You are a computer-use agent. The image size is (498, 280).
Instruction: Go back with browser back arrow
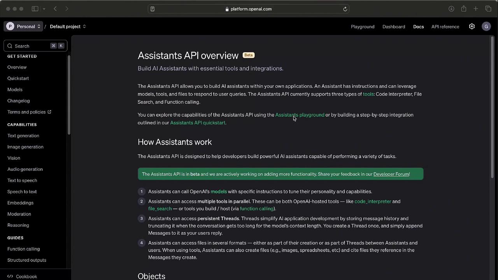[55, 9]
